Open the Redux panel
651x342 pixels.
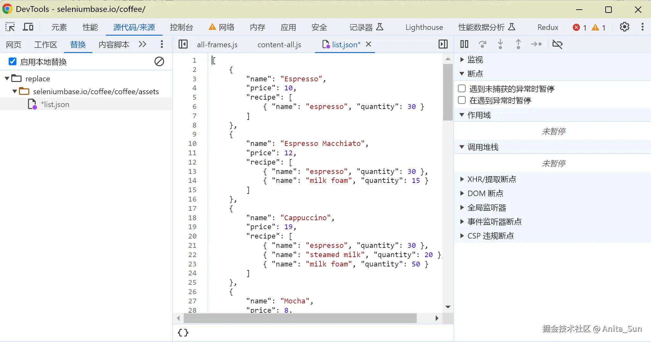click(x=548, y=27)
